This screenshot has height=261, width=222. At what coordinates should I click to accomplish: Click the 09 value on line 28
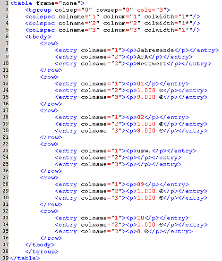(141, 184)
